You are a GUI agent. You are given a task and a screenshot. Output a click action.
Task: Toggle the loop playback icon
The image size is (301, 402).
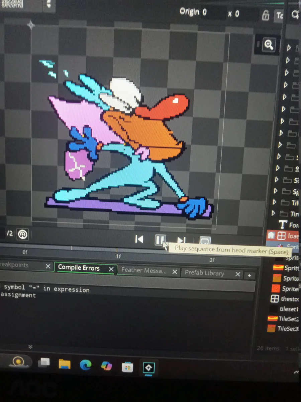(x=205, y=241)
